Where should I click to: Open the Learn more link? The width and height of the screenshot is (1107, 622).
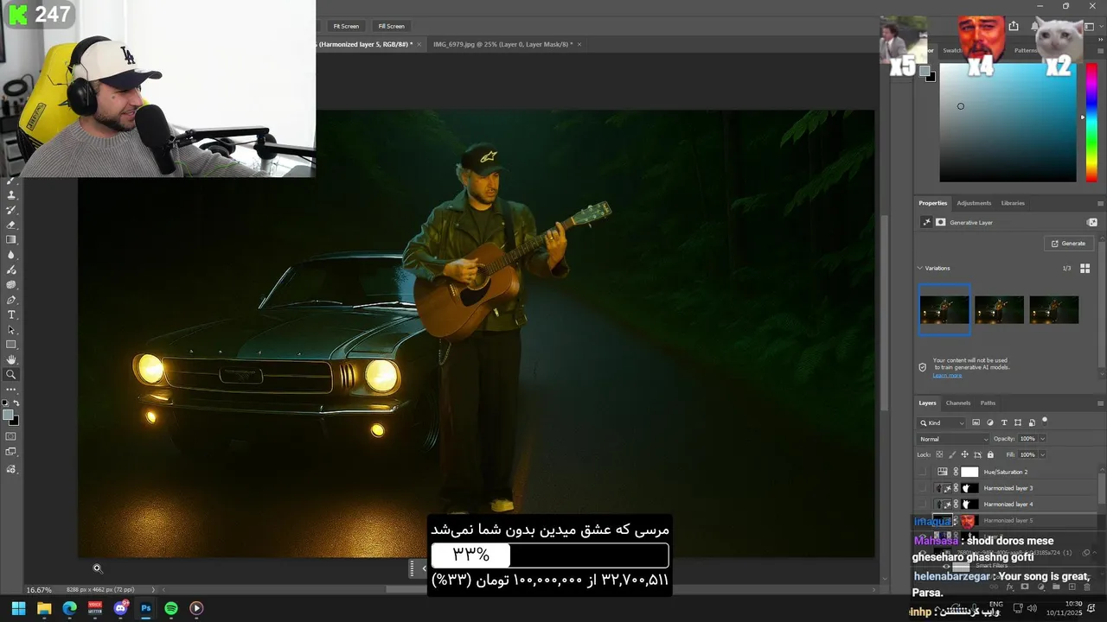pyautogui.click(x=947, y=375)
